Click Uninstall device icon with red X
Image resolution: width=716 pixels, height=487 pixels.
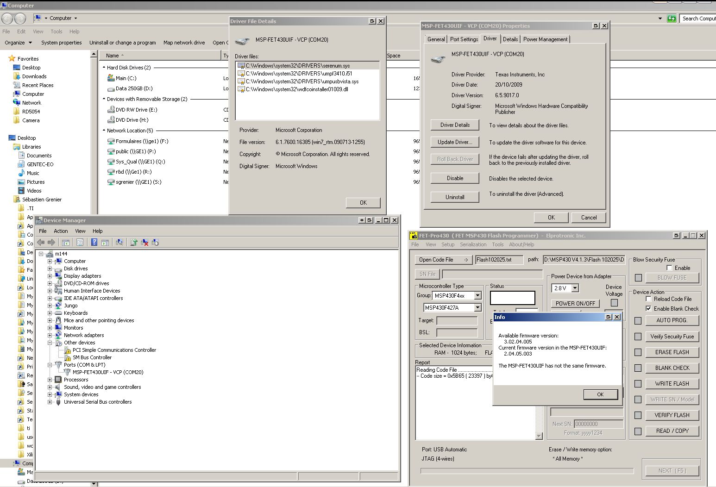[x=144, y=242]
